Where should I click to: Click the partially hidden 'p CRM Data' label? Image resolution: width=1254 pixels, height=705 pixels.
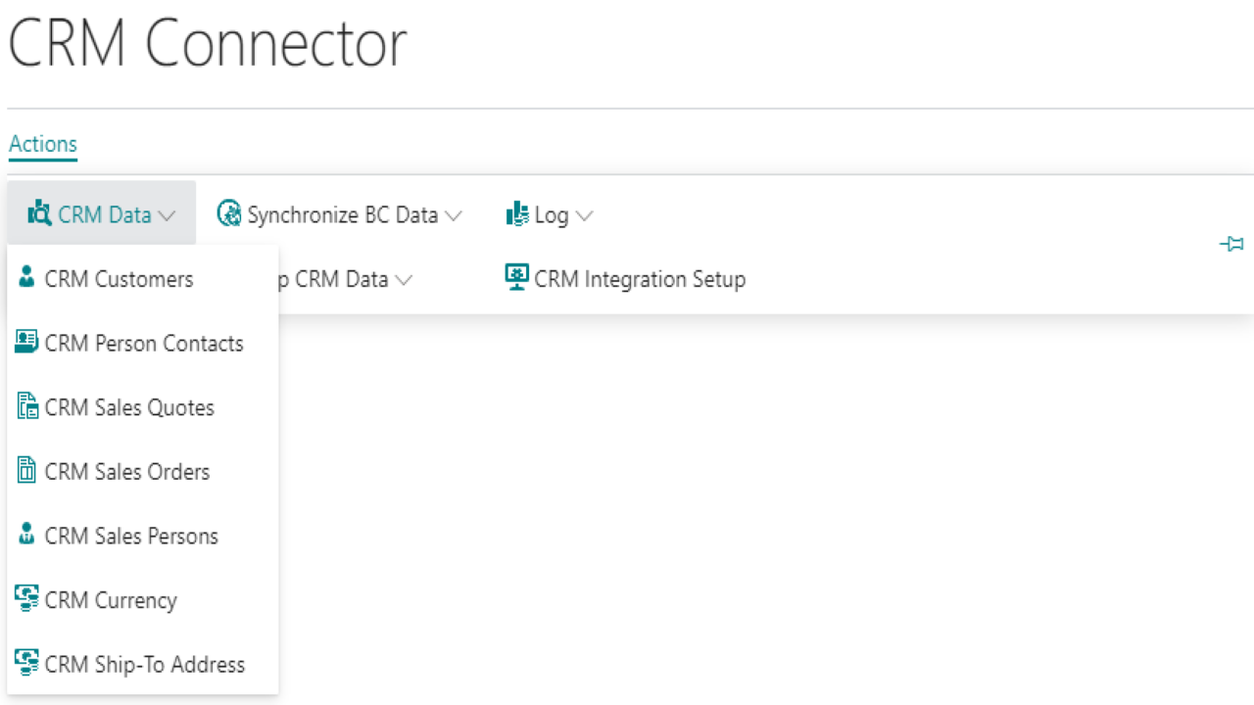click(x=333, y=279)
